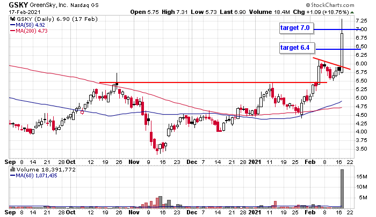Viewport: 376px width, 217px height.
Task: Click the 2021 label on price chart axis
Action: pos(255,162)
